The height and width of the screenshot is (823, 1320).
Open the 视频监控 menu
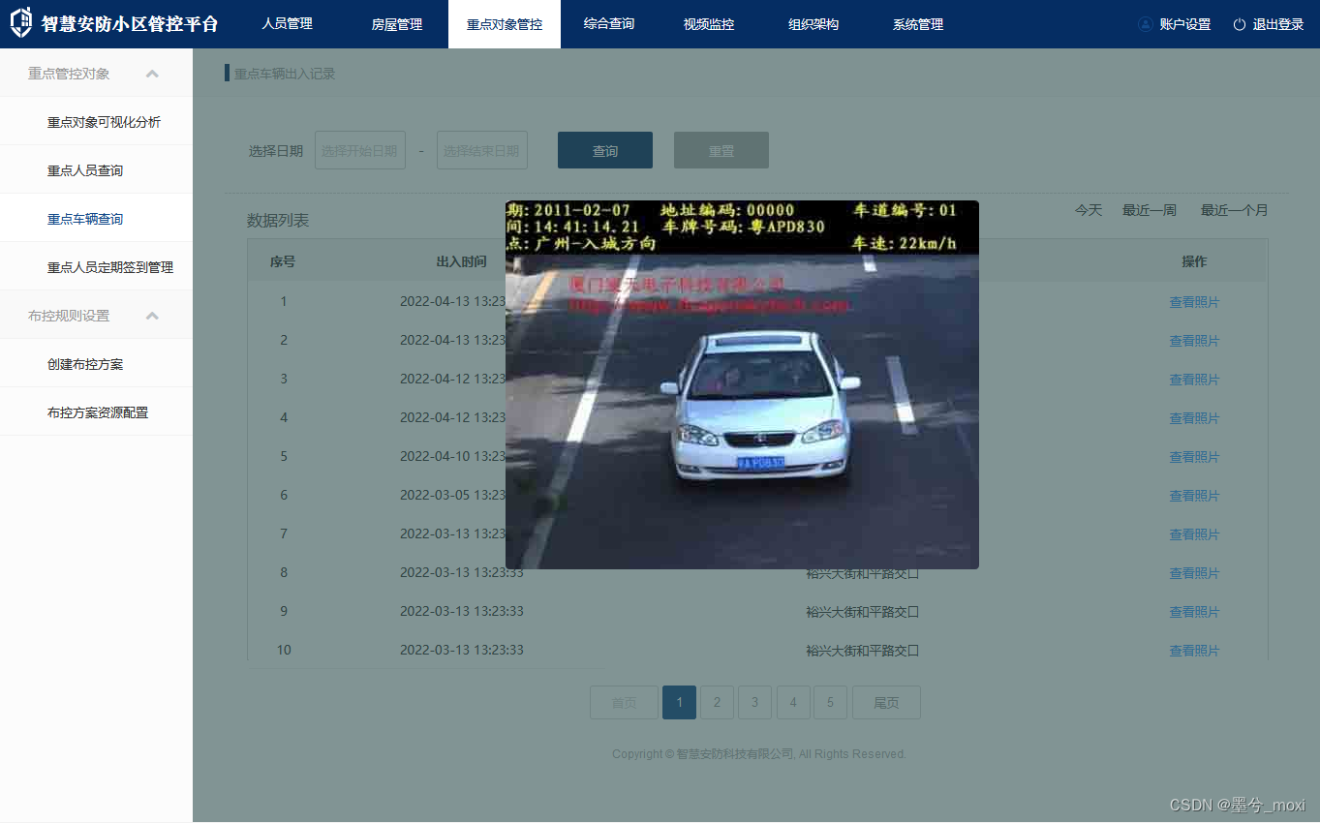(709, 24)
